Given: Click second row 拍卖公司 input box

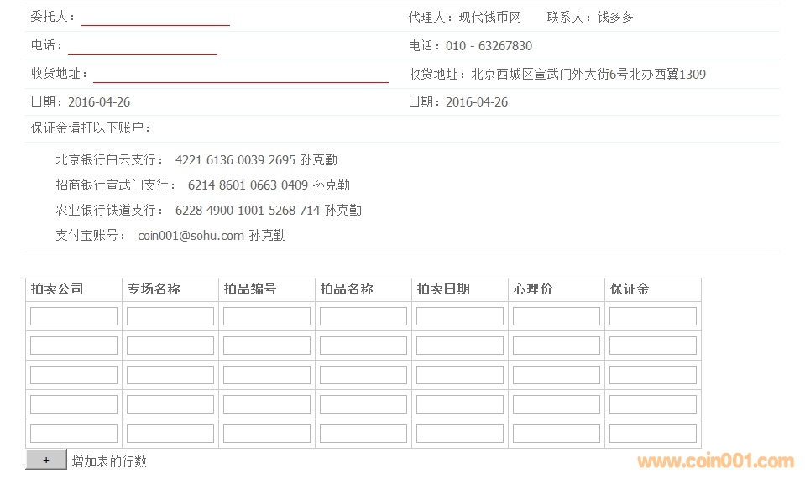Looking at the screenshot, I should pyautogui.click(x=74, y=346).
